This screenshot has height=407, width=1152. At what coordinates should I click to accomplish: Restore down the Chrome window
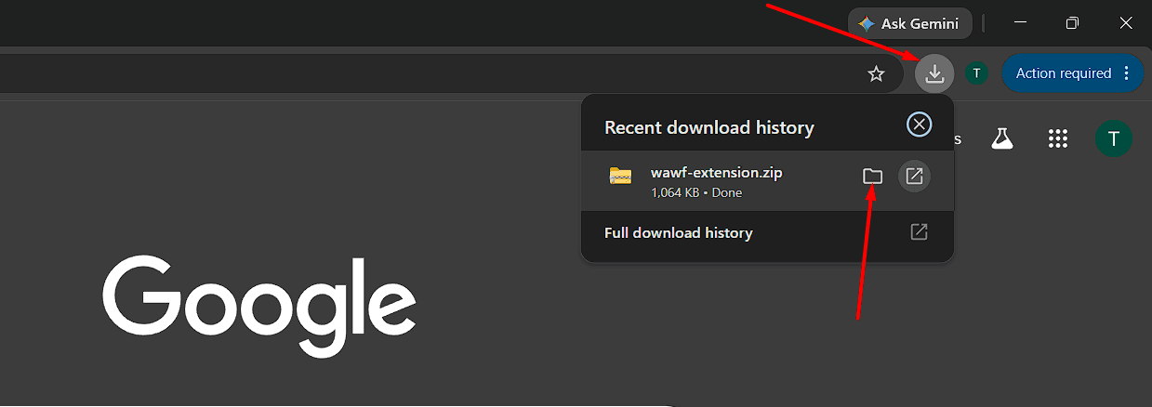(x=1073, y=23)
